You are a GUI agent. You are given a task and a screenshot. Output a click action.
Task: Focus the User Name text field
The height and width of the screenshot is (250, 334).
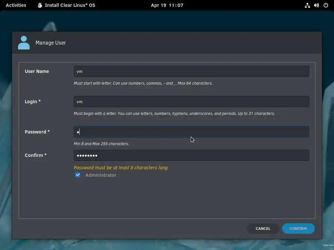pyautogui.click(x=191, y=71)
